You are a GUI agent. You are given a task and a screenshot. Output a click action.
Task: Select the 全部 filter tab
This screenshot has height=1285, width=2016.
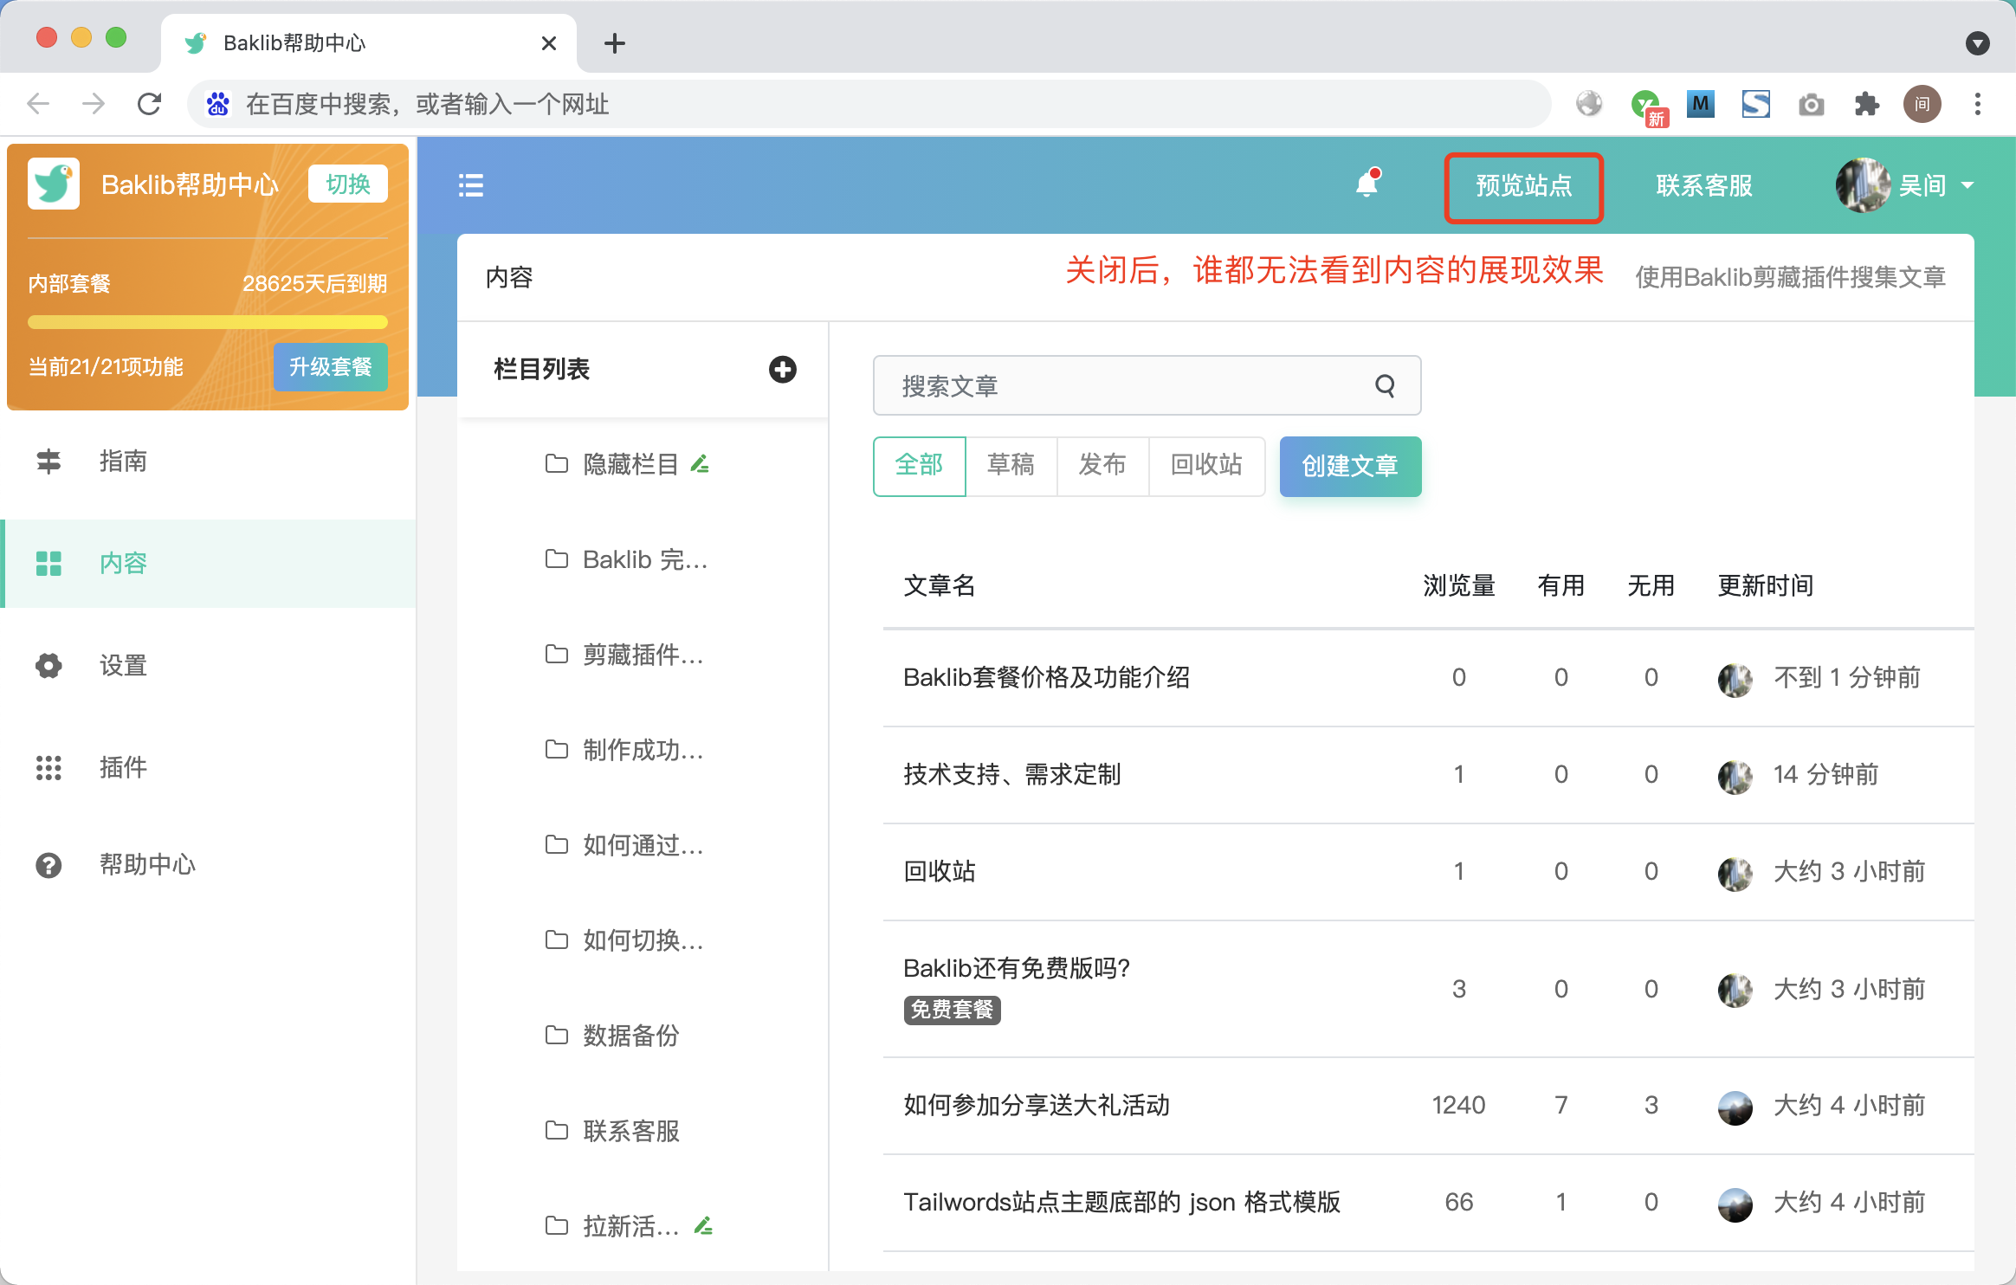click(920, 466)
